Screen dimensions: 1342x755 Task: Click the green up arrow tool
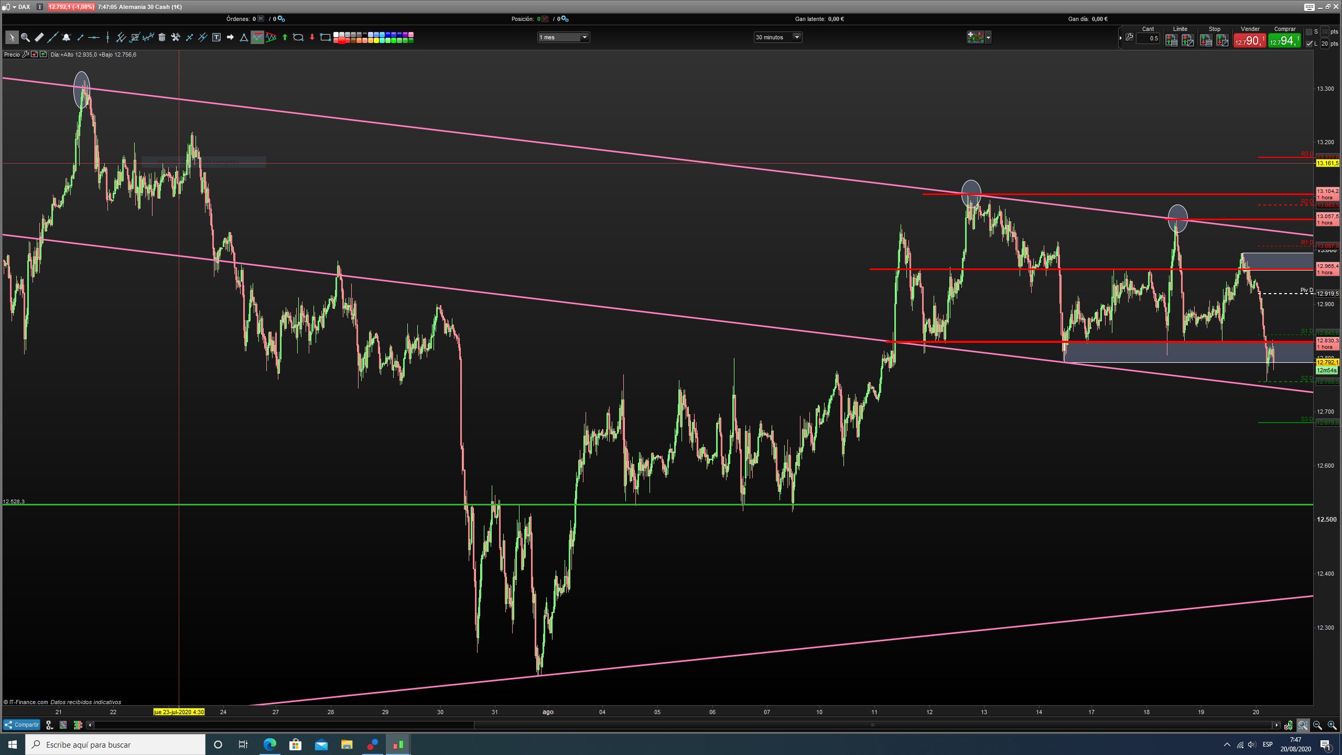[285, 37]
